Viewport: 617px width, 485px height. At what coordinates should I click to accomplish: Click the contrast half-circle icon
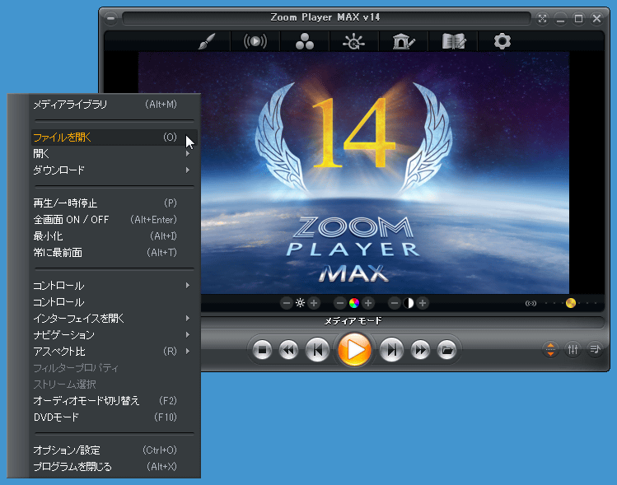click(409, 303)
